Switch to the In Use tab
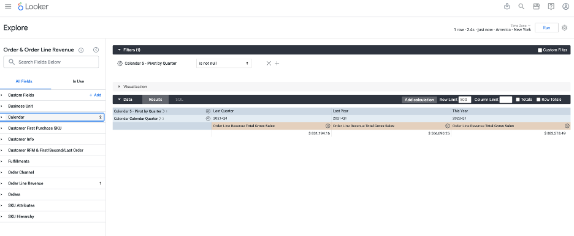The width and height of the screenshot is (574, 236). coord(78,81)
